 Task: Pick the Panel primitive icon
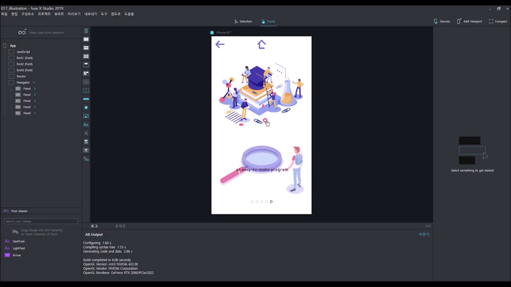pos(86,39)
